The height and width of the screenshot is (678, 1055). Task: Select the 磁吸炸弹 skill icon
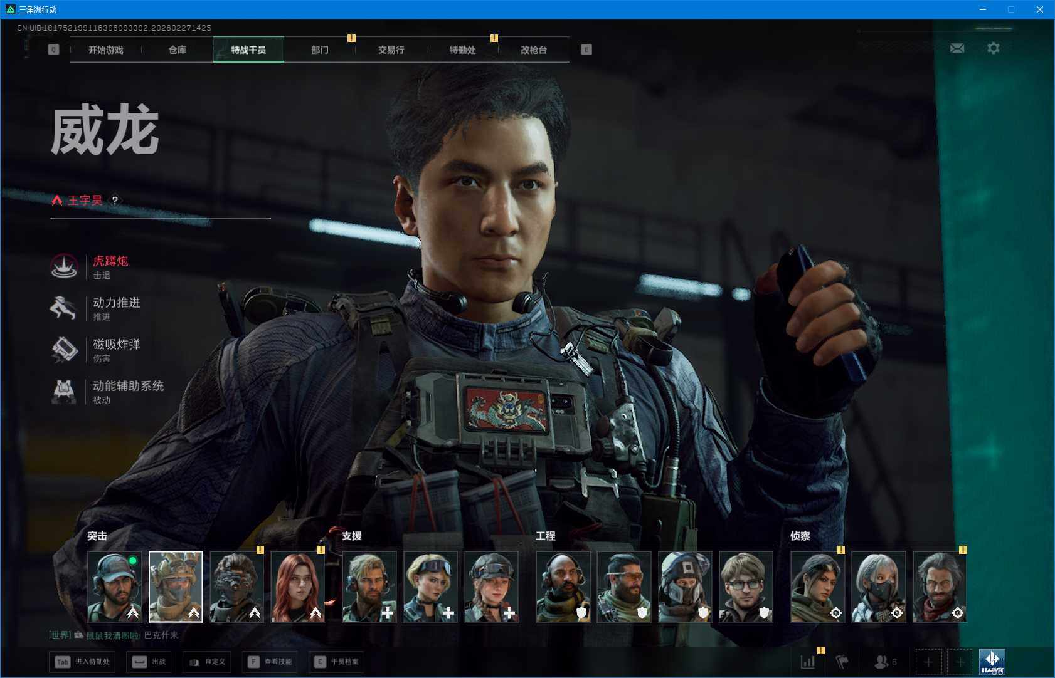[x=64, y=350]
